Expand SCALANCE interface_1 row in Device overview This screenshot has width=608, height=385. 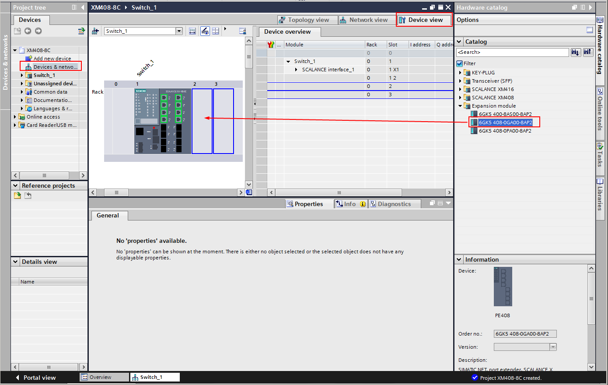pyautogui.click(x=296, y=70)
